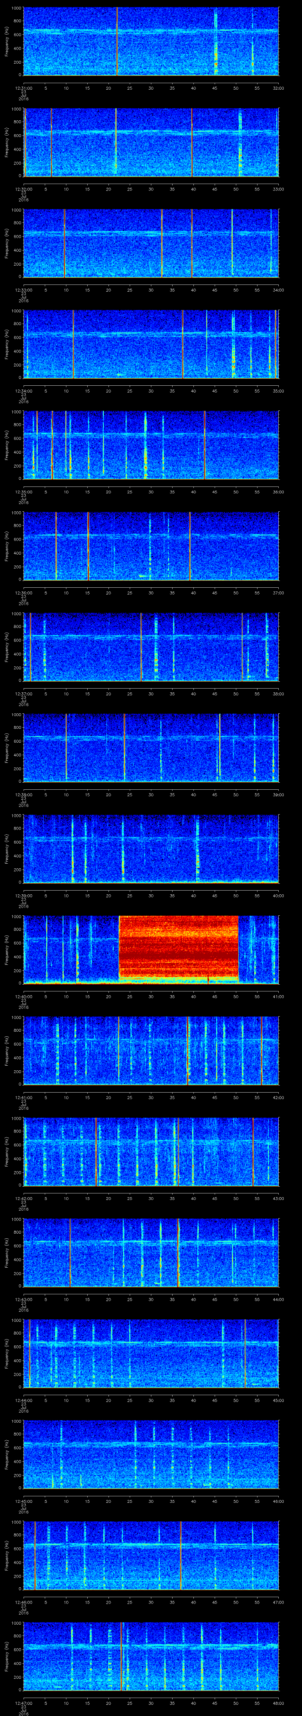Click the "12:38:00" start time label
302x1716 pixels.
pos(24,794)
